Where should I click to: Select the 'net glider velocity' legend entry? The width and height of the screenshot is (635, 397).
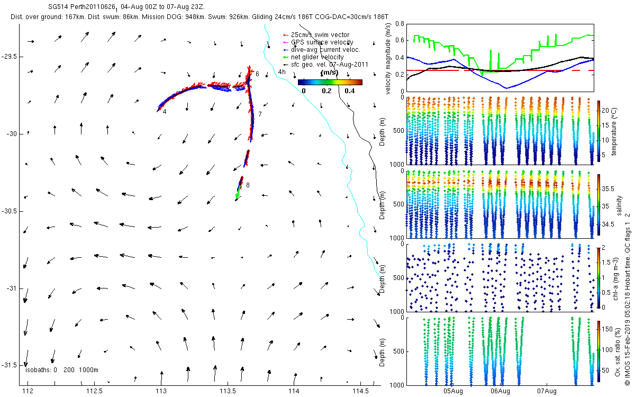(317, 57)
